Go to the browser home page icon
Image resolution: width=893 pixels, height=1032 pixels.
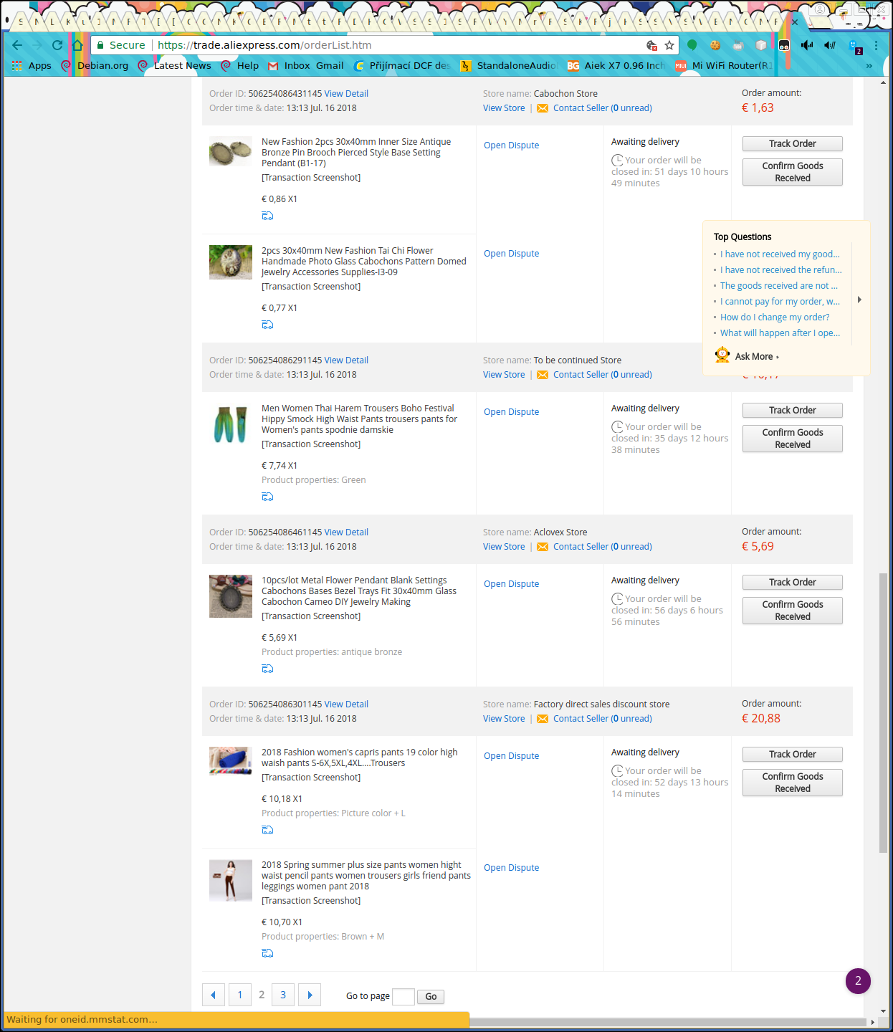click(77, 45)
